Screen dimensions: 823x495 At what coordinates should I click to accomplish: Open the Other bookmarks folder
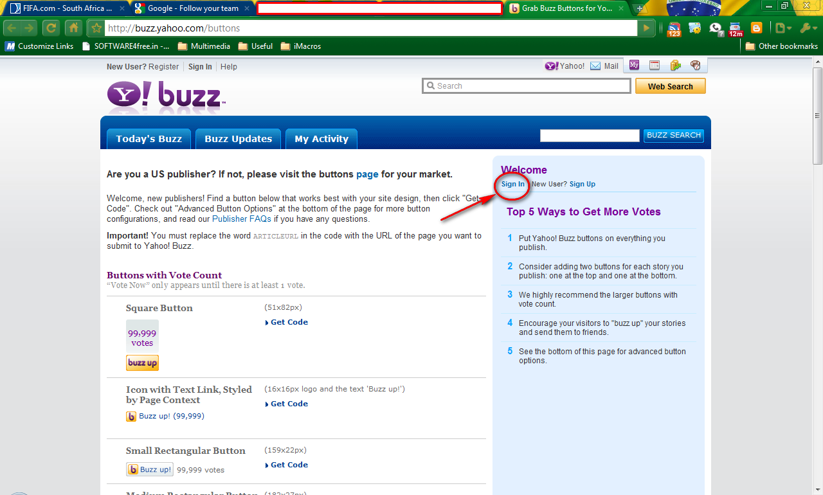(781, 46)
